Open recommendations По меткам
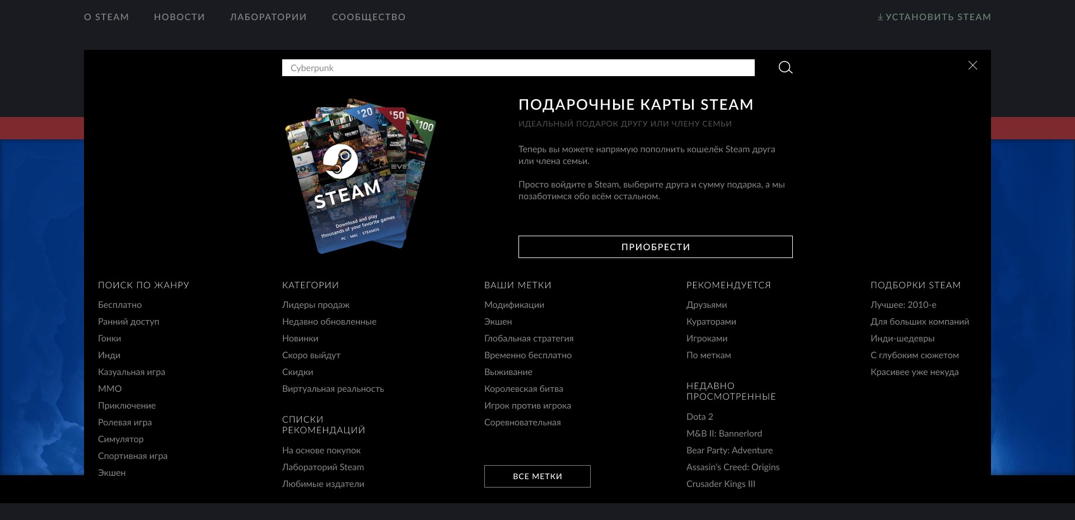Viewport: 1075px width, 520px height. pos(709,355)
